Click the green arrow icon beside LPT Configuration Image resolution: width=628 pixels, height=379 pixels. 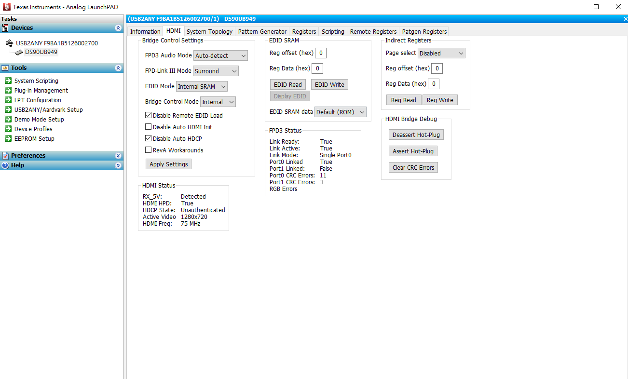[8, 100]
